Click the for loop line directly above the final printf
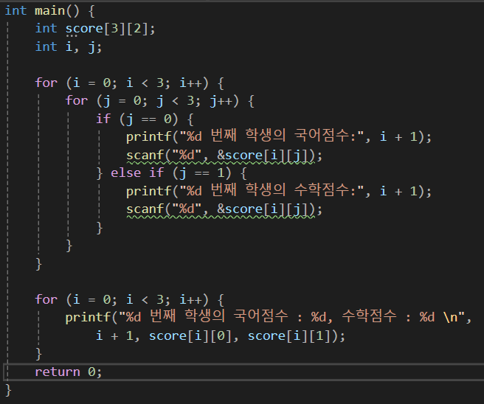This screenshot has width=484, height=404. click(130, 300)
